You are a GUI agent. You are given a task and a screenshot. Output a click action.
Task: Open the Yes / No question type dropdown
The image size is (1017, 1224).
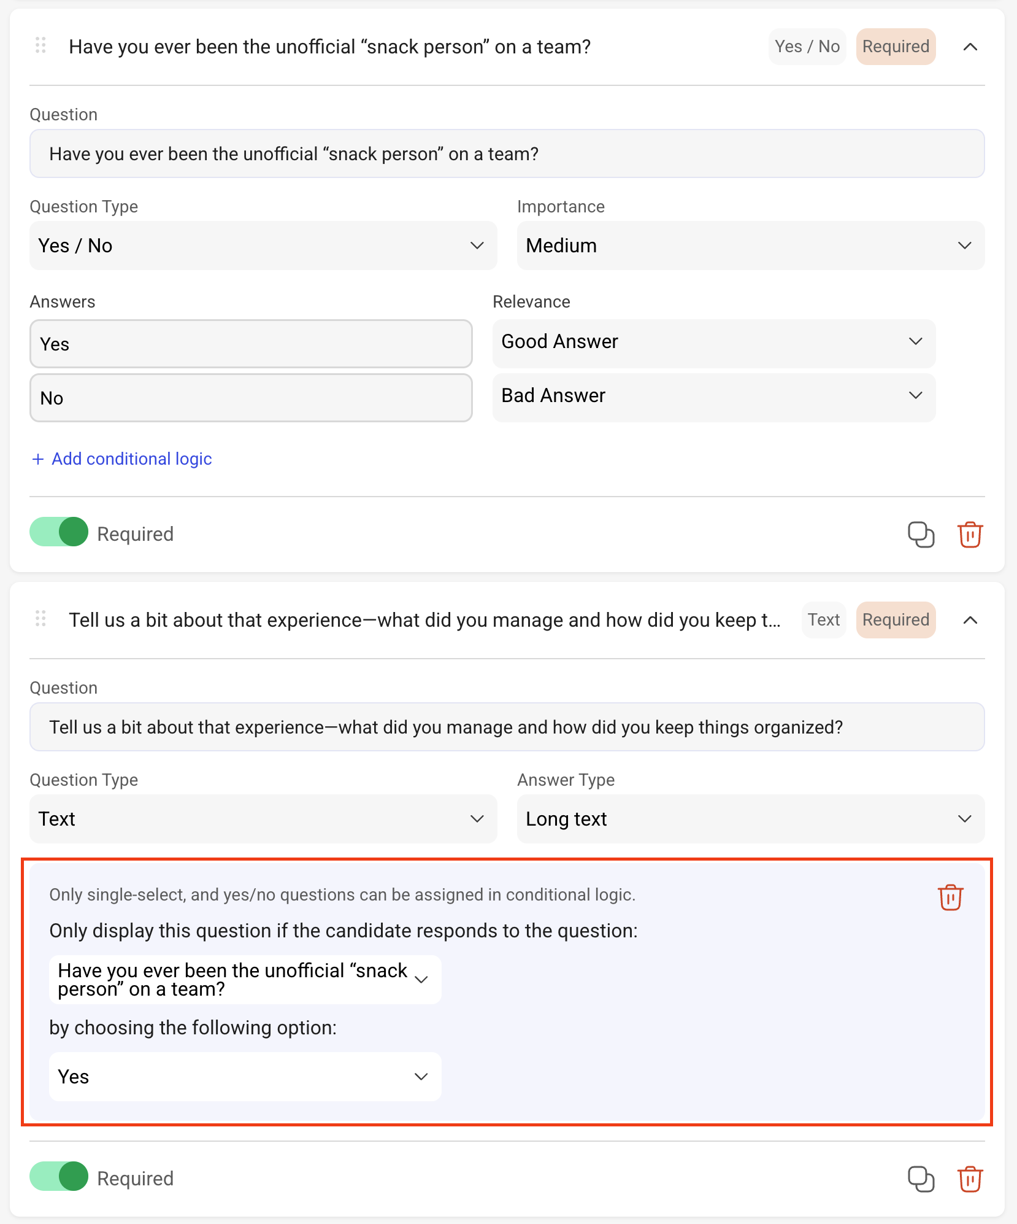coord(263,246)
